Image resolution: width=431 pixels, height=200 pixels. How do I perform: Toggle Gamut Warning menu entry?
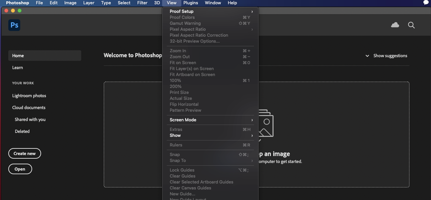tap(210, 23)
